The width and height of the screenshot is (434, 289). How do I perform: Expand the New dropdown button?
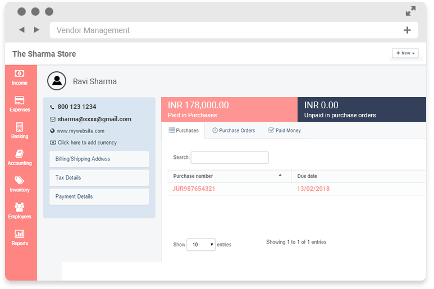405,53
